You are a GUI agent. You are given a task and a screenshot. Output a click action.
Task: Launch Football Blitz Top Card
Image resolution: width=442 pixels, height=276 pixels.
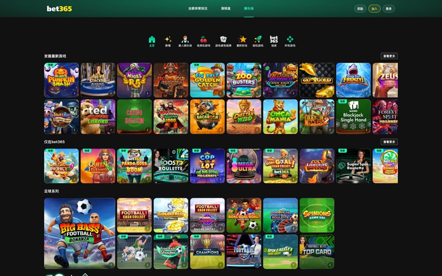click(317, 252)
